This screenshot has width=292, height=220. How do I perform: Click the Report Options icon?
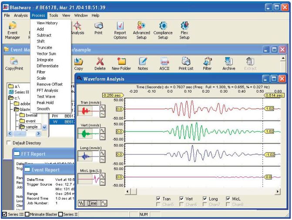[x=120, y=30]
